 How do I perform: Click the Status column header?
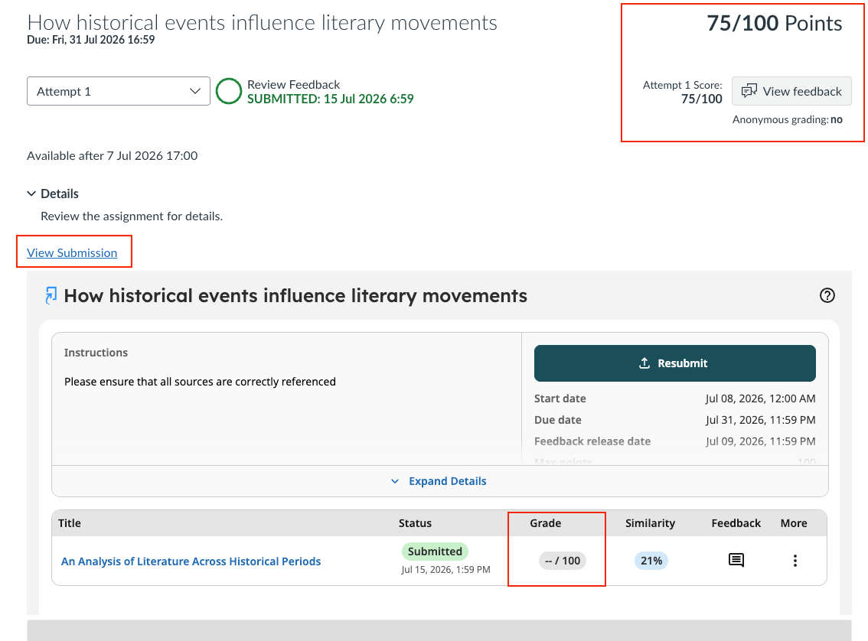pyautogui.click(x=415, y=523)
